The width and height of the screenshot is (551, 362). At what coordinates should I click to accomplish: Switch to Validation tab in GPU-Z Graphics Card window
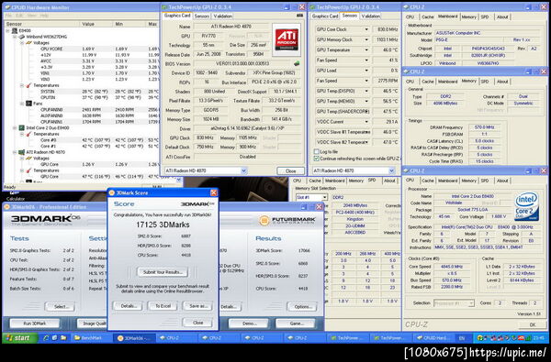[223, 16]
